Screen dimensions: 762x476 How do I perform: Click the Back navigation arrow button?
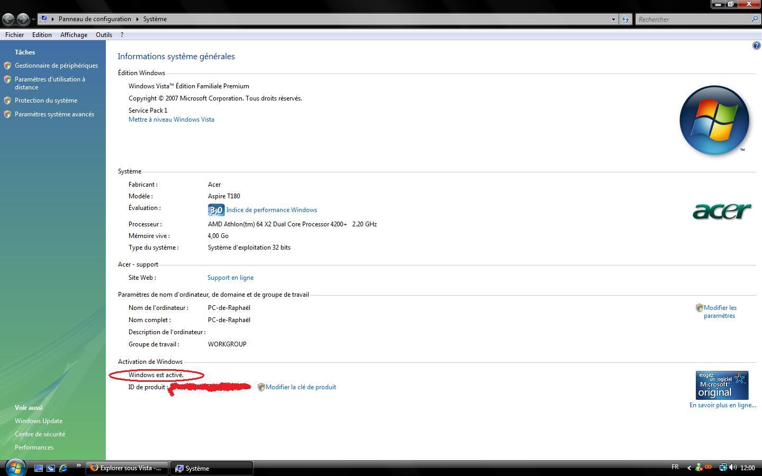point(8,19)
